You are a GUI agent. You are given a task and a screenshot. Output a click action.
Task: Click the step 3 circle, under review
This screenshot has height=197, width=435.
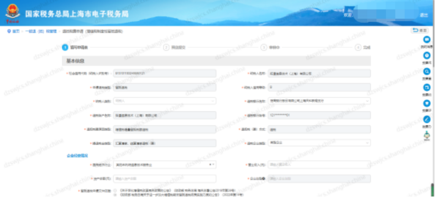pos(263,48)
